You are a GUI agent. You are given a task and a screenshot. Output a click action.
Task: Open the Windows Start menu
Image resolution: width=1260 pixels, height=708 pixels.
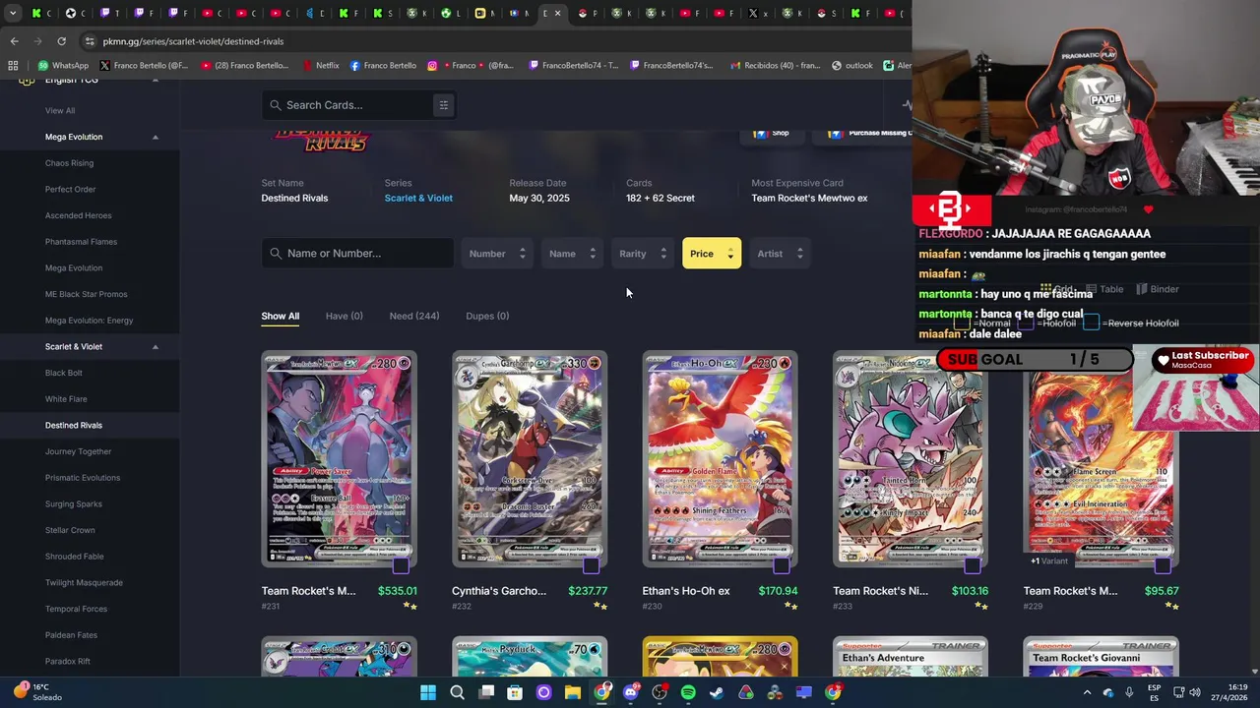428,692
